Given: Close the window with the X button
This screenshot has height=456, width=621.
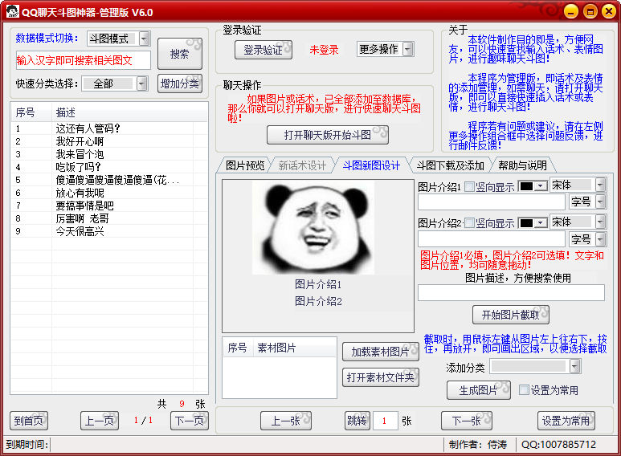Looking at the screenshot, I should (x=609, y=11).
